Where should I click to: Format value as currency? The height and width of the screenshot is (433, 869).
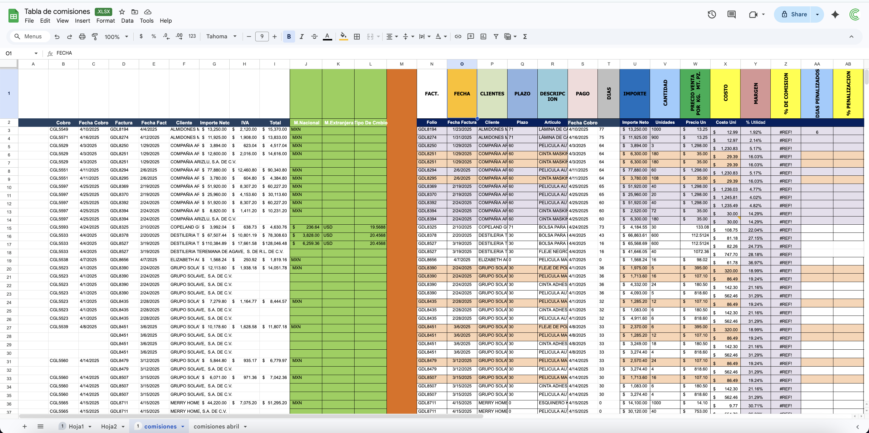[141, 37]
